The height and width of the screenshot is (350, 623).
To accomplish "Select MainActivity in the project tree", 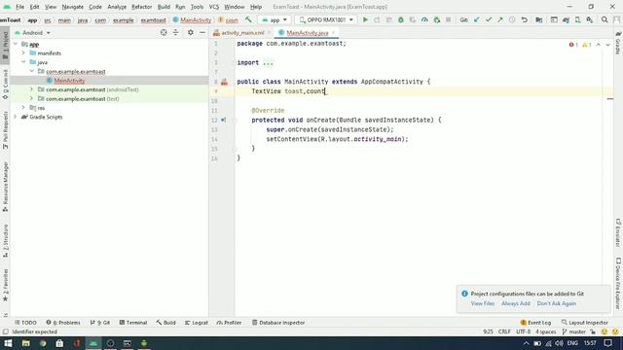I will pos(69,81).
